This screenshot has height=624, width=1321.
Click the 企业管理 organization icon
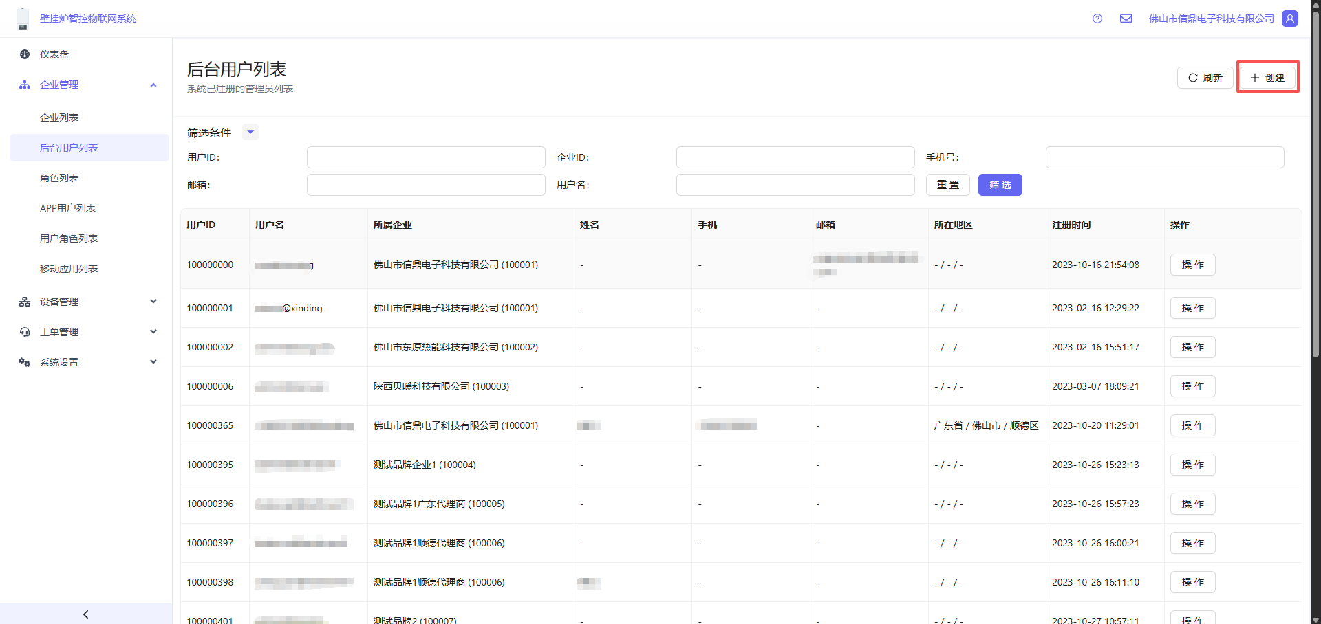[25, 85]
